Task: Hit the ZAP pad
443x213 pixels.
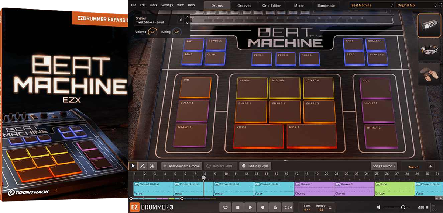Action: (x=194, y=45)
